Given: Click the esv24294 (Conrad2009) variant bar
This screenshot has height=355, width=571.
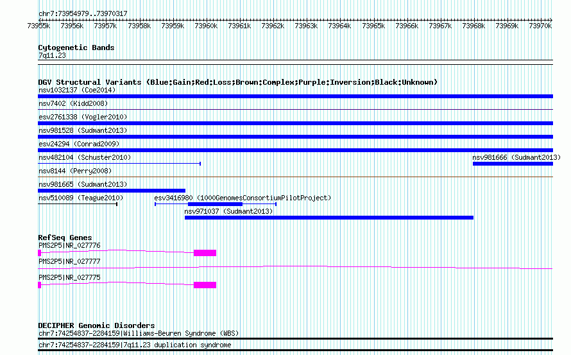Looking at the screenshot, I should 295,150.
